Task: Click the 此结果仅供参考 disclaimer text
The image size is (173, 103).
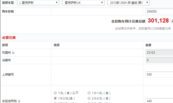Action: (143, 28)
